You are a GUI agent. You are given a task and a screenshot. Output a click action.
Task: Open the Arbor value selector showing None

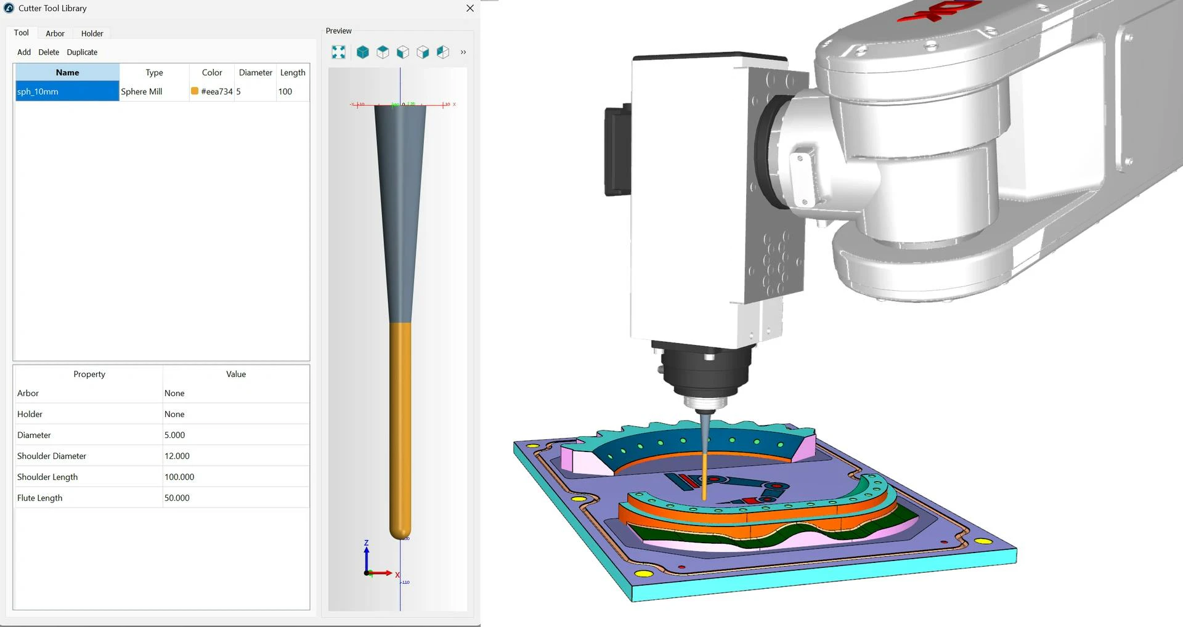coord(236,393)
